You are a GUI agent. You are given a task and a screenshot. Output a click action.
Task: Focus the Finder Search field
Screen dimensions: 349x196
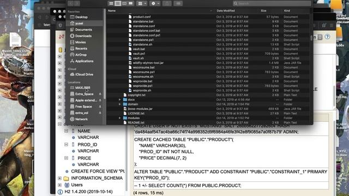click(x=272, y=3)
